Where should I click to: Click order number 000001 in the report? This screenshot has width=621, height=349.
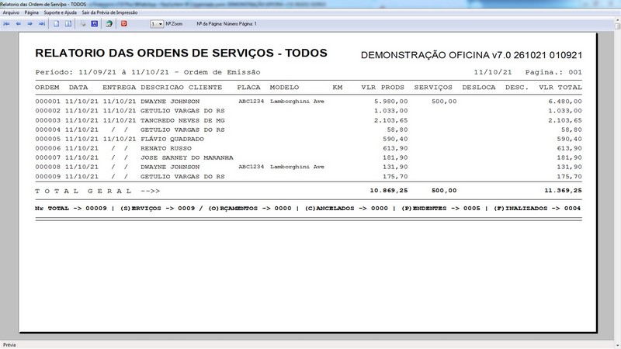point(48,102)
